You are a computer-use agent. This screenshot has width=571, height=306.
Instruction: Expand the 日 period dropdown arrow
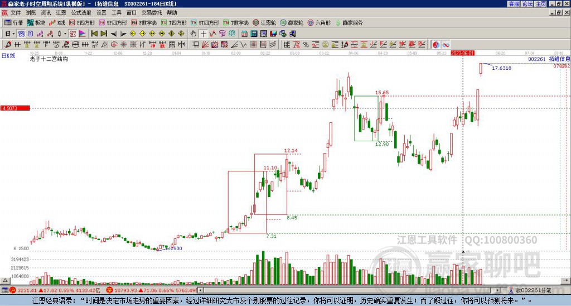point(14,34)
